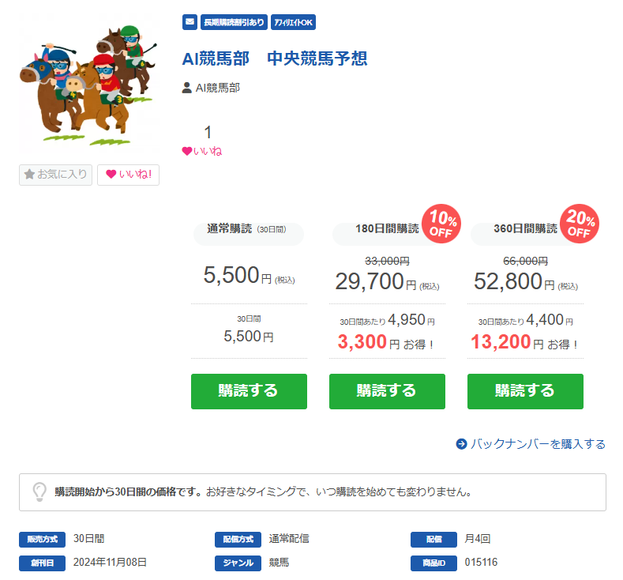Open the AI競馬部 中央競馬予想 title link
This screenshot has height=580, width=623.
tap(275, 58)
